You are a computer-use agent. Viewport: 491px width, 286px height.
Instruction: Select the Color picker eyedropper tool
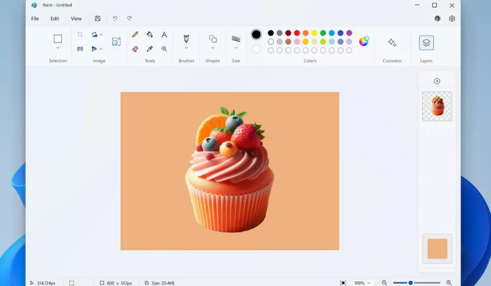click(149, 49)
